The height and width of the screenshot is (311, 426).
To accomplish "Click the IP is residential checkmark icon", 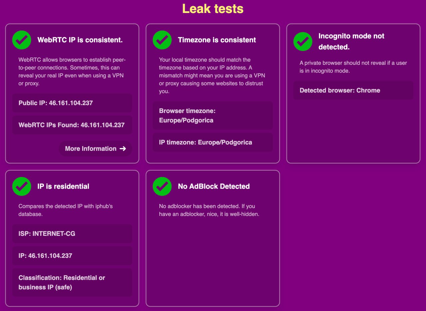I will point(22,186).
